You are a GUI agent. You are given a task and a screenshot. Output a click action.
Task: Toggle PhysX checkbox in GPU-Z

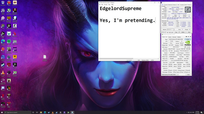[x=180, y=72]
